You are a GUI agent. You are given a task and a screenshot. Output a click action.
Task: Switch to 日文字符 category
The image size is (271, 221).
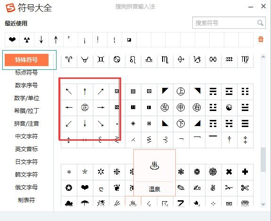pos(26,162)
